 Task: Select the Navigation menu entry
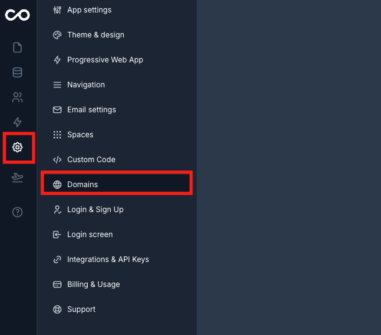tap(86, 85)
